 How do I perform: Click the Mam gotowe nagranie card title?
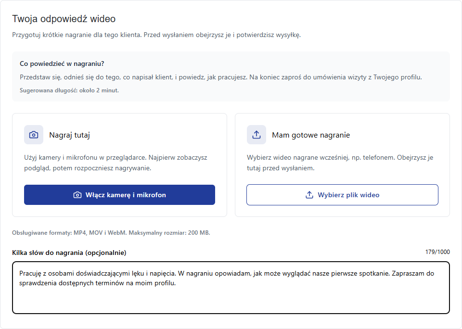pos(311,135)
